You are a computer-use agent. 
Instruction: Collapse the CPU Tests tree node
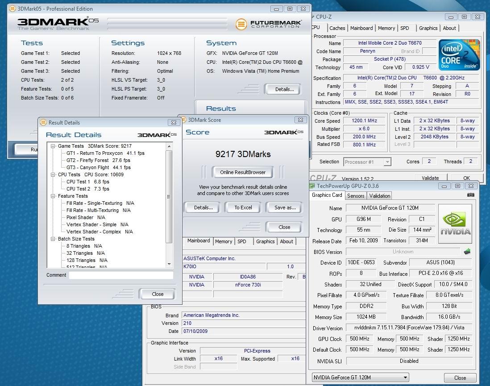point(53,175)
